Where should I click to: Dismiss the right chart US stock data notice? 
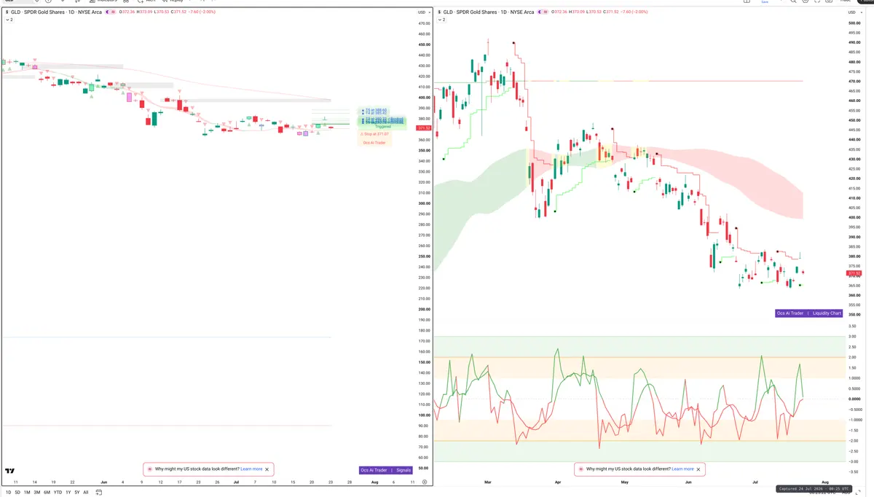coord(698,469)
